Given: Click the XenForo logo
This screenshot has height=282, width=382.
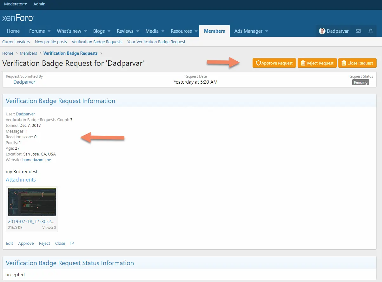Looking at the screenshot, I should point(18,18).
